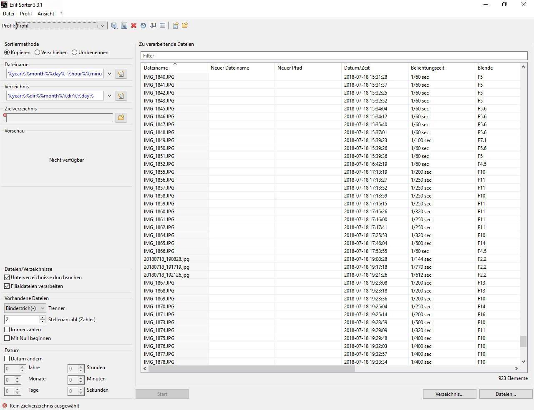Browse for Zielverzeichnis with folder icon

click(x=121, y=117)
